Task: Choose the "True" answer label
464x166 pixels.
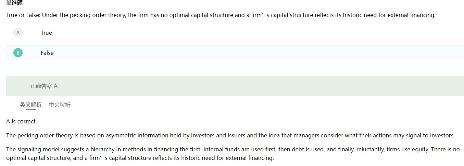Action: point(46,33)
